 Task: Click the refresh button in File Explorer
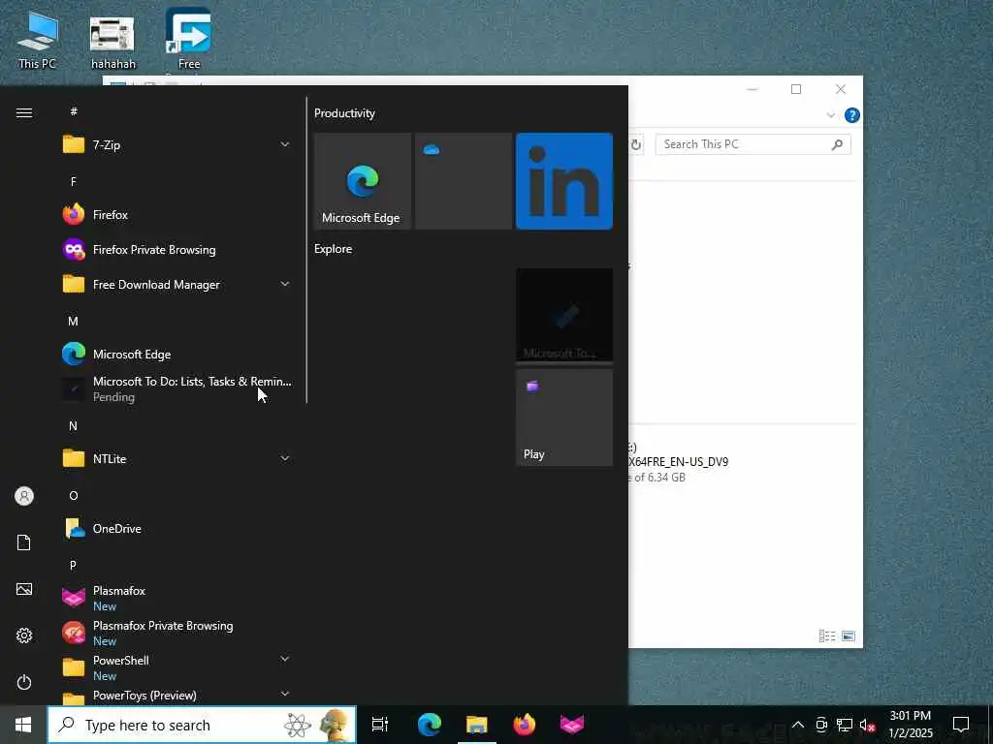coord(636,145)
